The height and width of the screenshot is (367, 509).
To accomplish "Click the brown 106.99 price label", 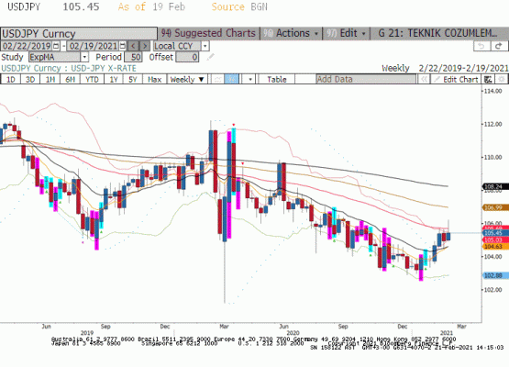I will click(x=495, y=207).
